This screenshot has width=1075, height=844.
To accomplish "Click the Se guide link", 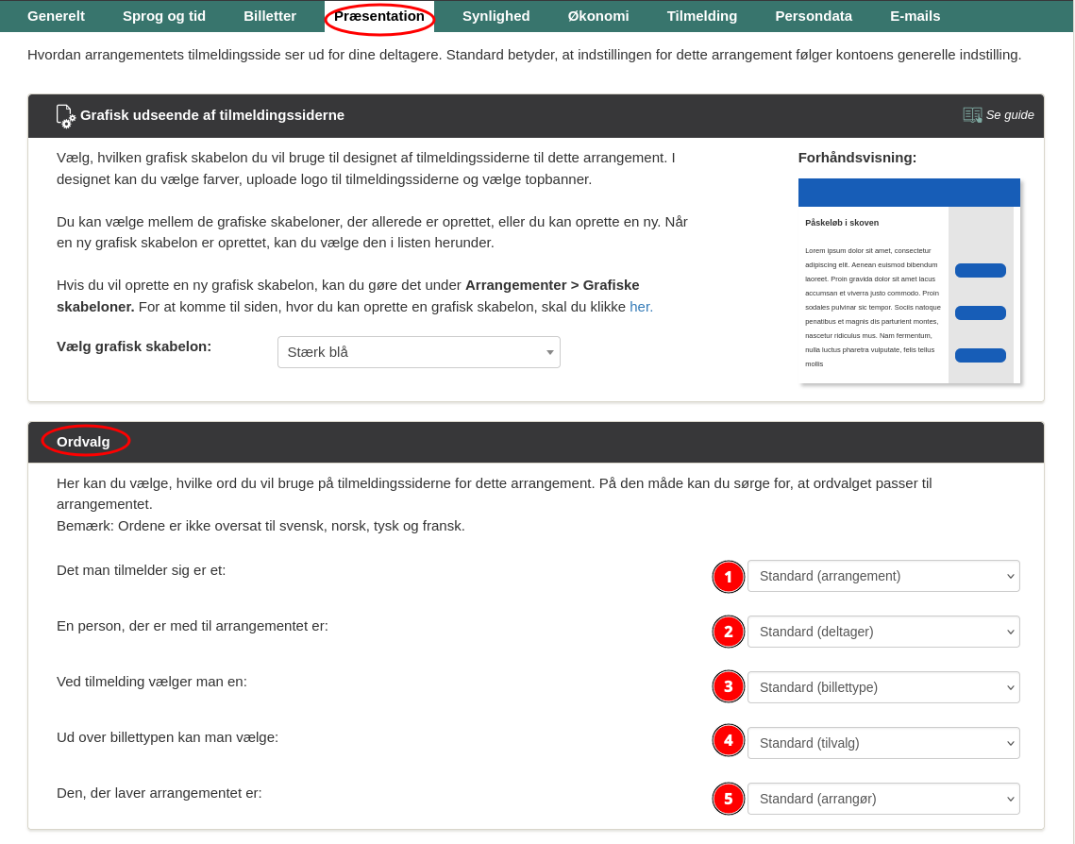I will point(1009,115).
